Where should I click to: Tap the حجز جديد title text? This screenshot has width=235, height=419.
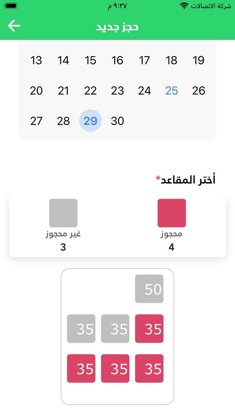(x=117, y=27)
